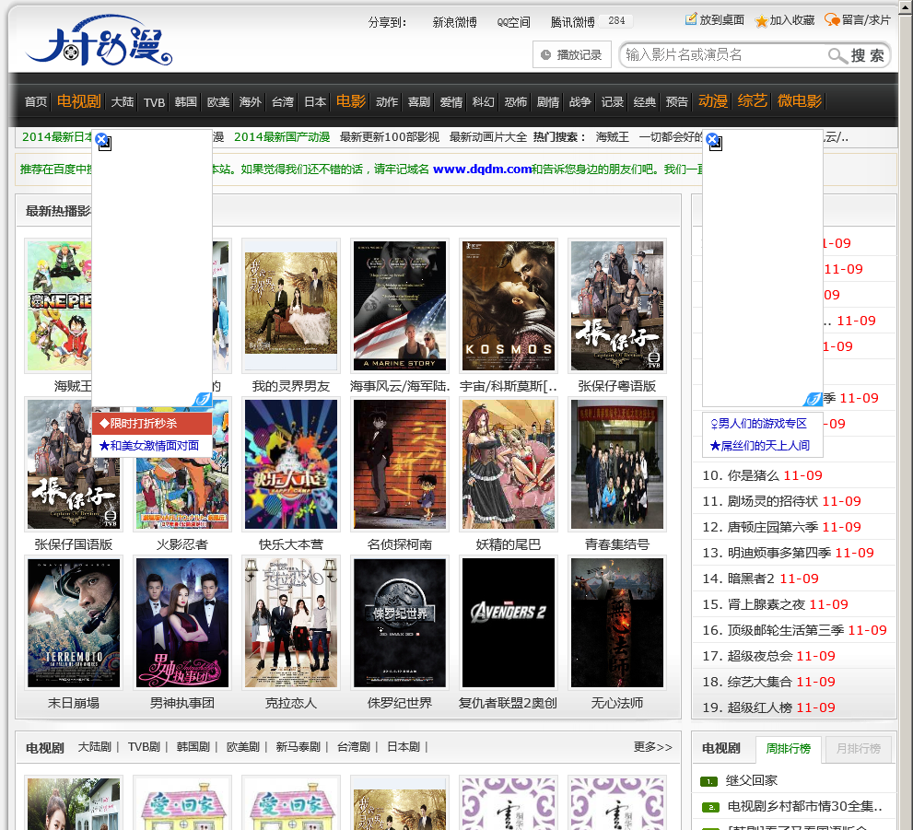Image resolution: width=913 pixels, height=830 pixels.
Task: Open the 2014最新国产动漫 link
Action: pos(282,136)
